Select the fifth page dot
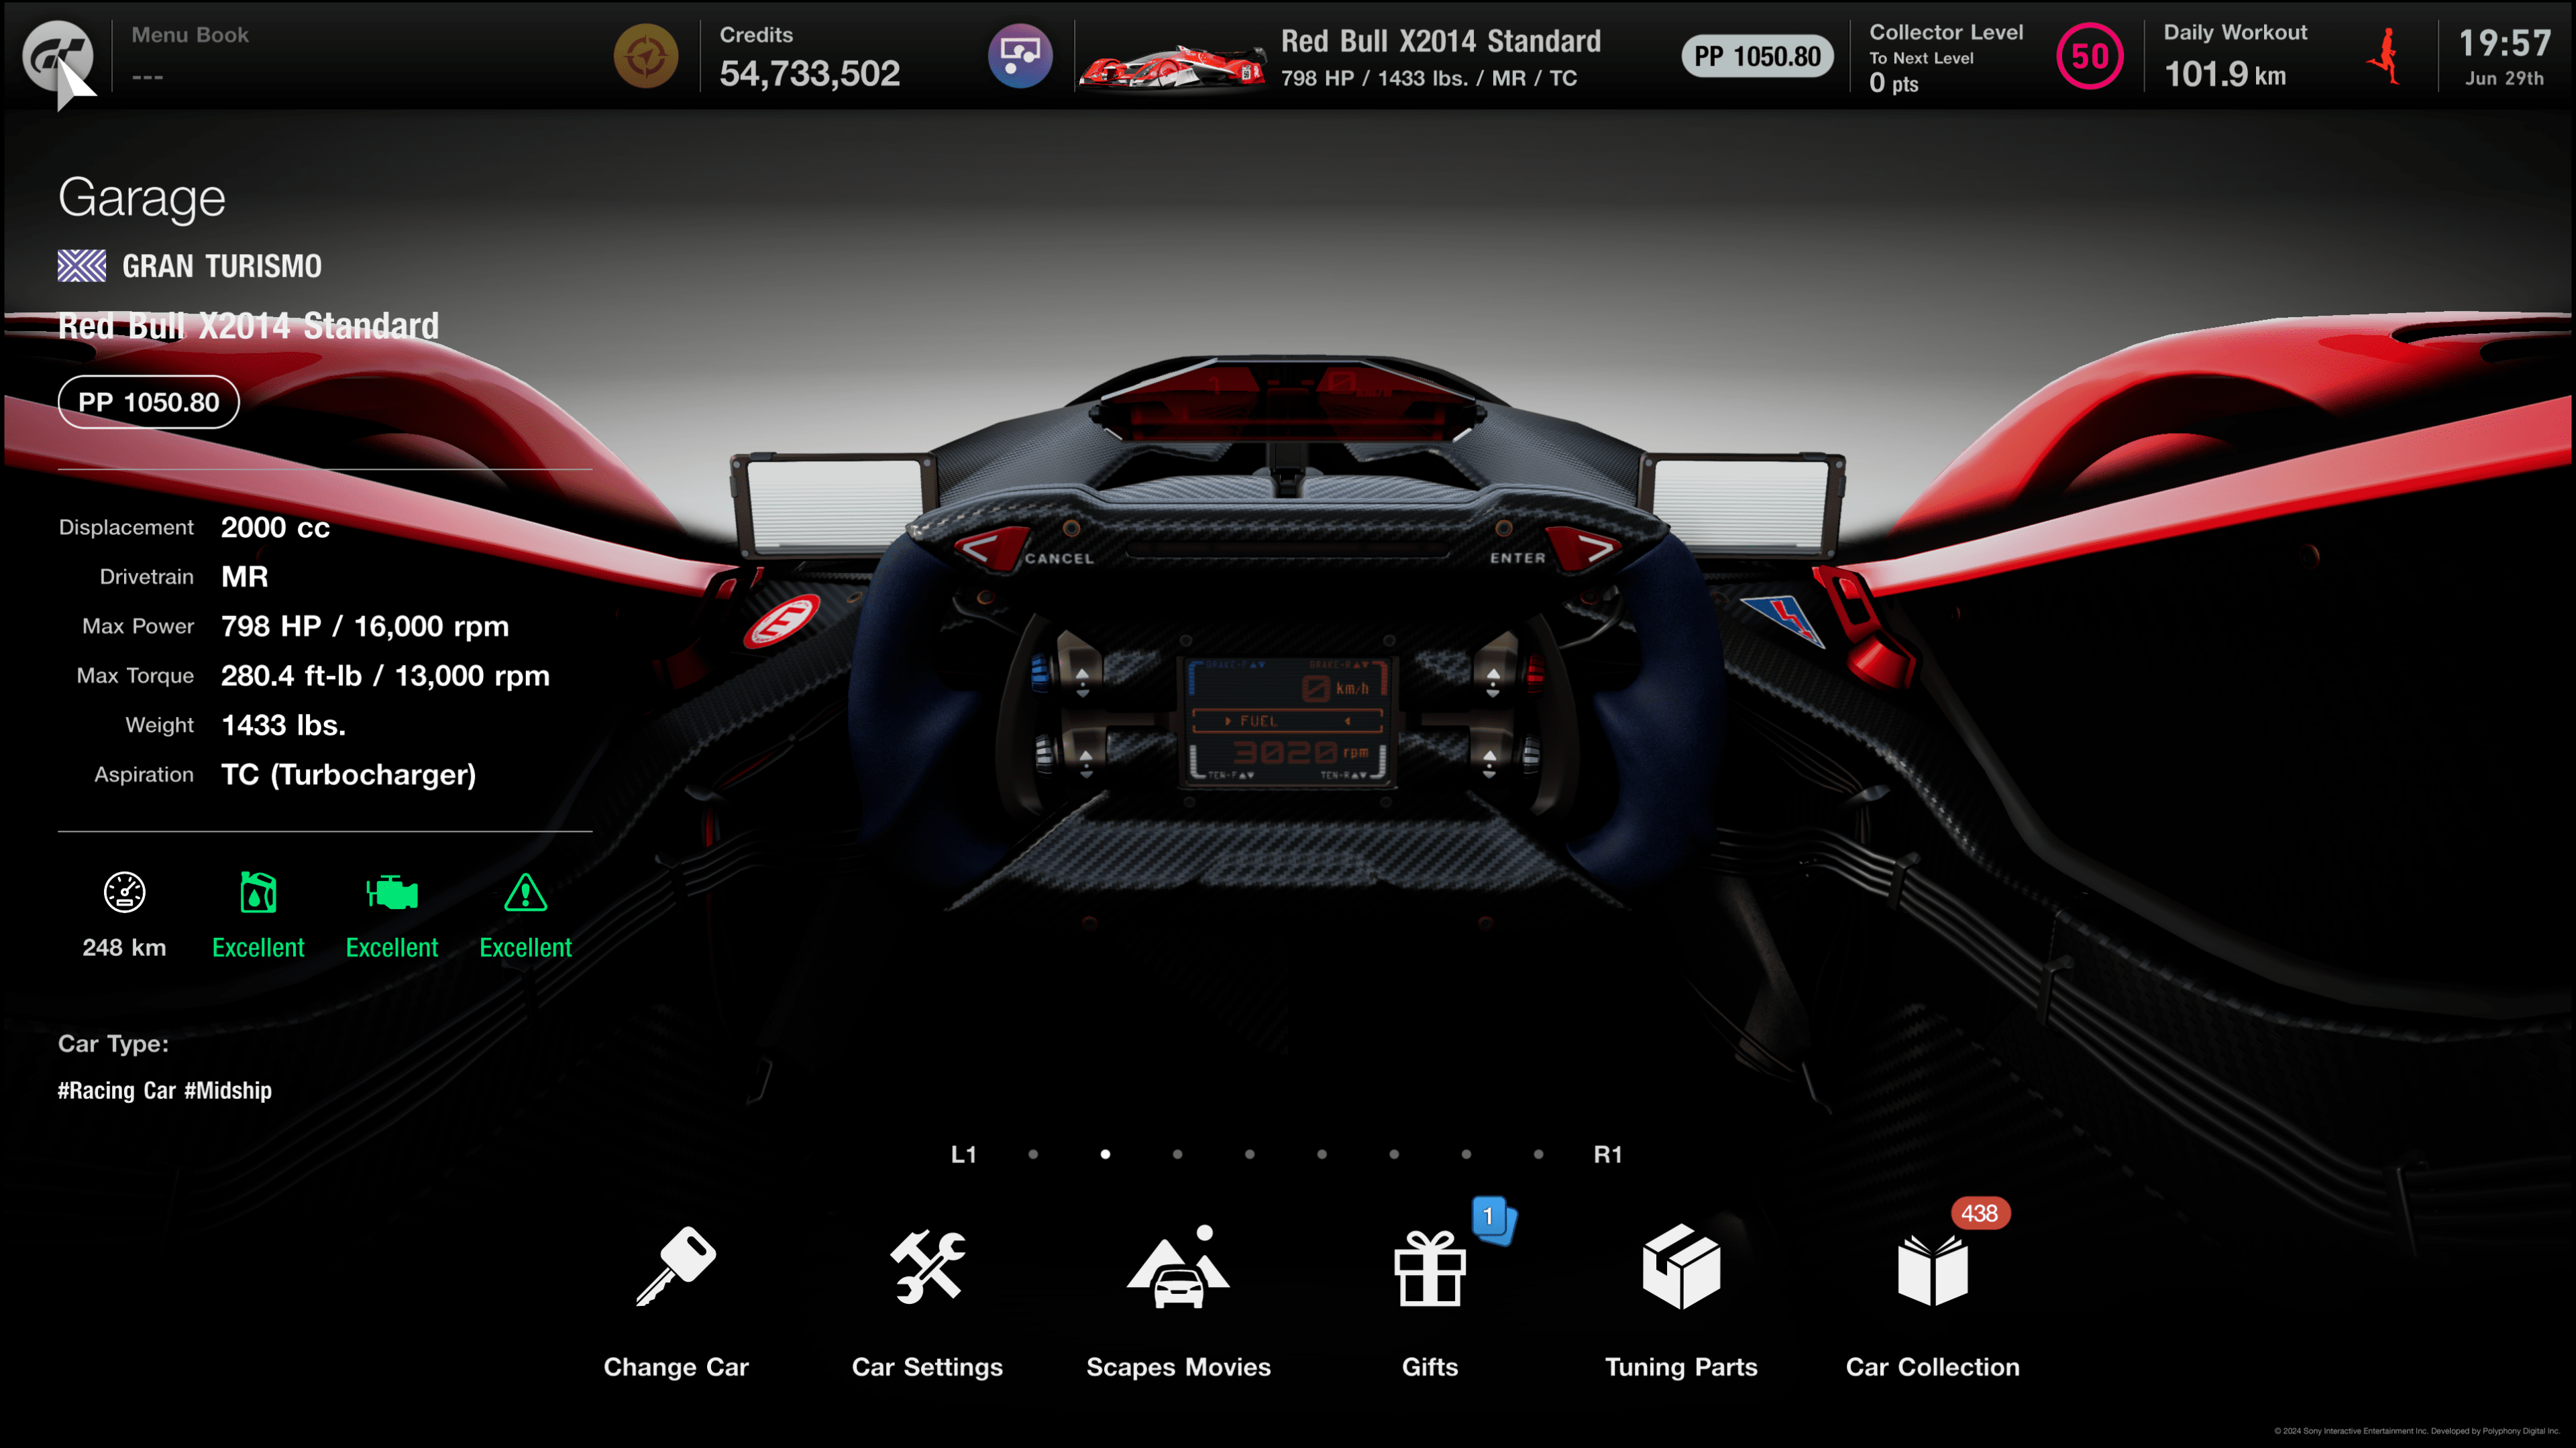The height and width of the screenshot is (1448, 2576). click(1322, 1154)
